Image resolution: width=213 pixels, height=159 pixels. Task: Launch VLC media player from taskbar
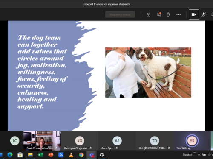point(71,155)
